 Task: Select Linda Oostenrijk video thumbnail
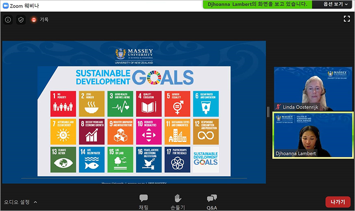point(313,88)
